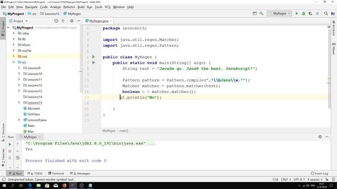Viewport: 337px width, 189px height.
Task: Click the down-stack arrow in Run panel
Action: tap(17, 151)
